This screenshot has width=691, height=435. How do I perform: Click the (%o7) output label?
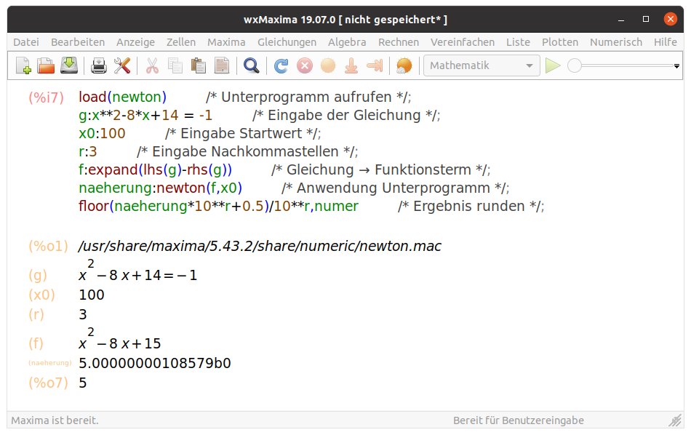[x=49, y=383]
